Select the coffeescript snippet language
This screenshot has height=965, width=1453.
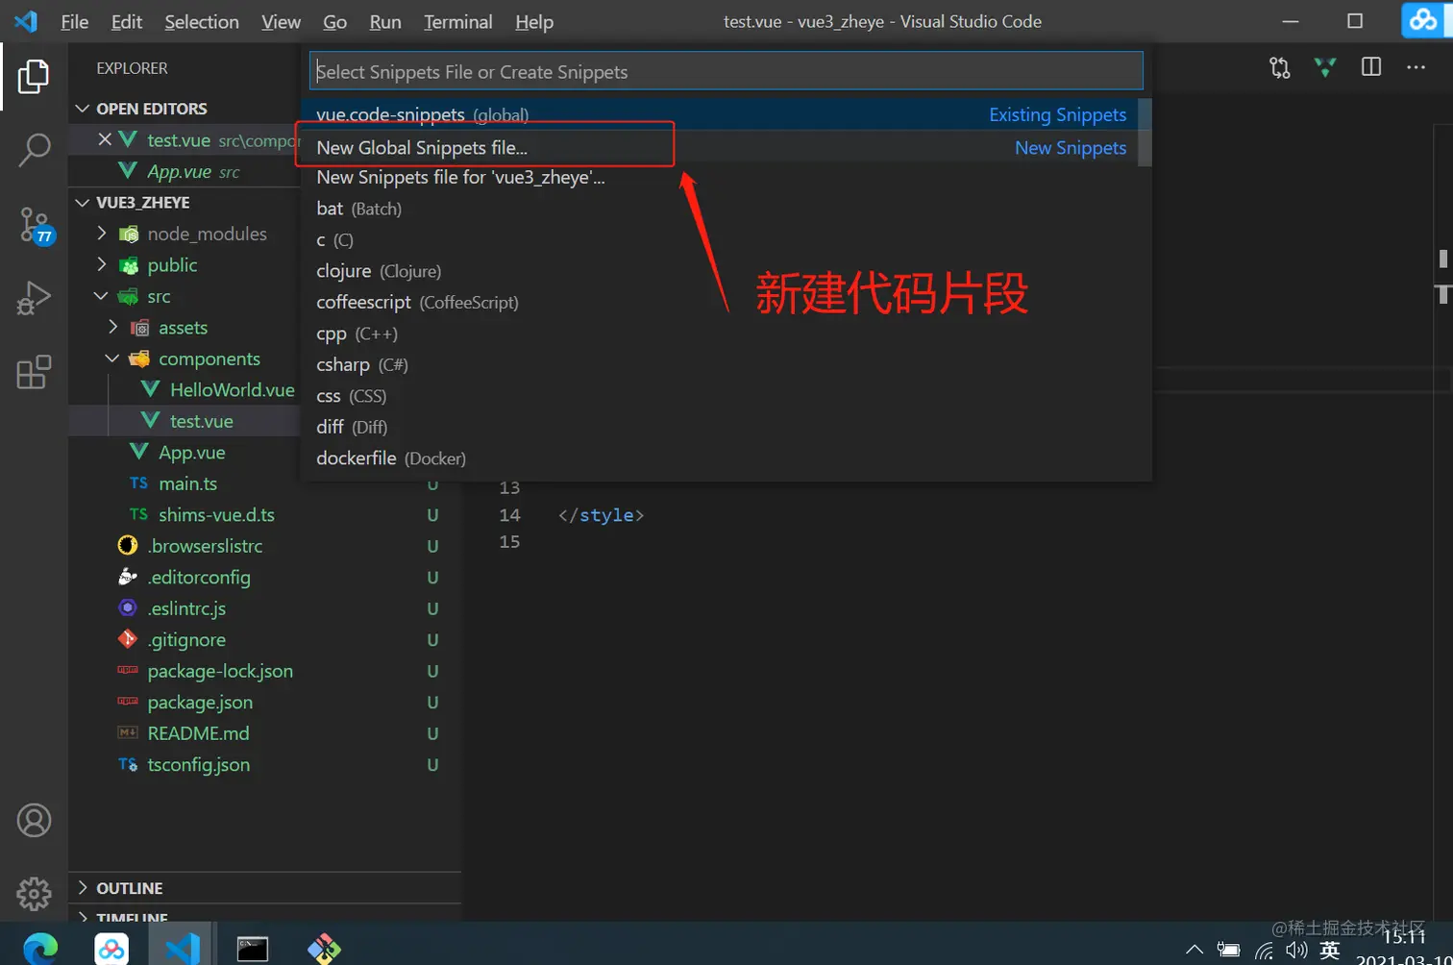tap(720, 302)
